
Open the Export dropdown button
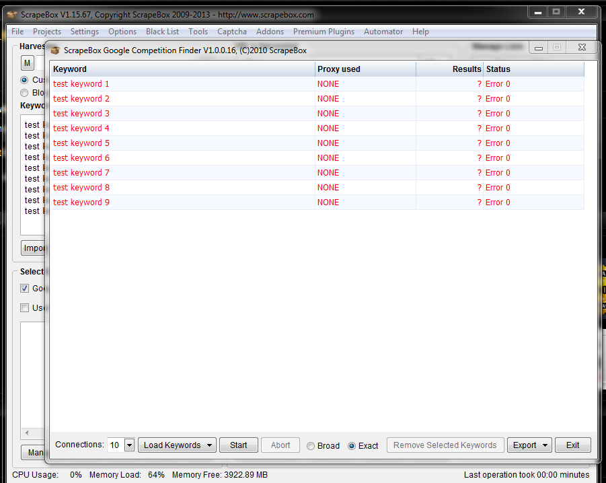[529, 445]
